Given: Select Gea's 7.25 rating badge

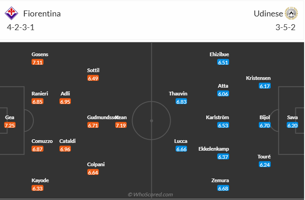Looking at the screenshot, I should click(x=10, y=125).
